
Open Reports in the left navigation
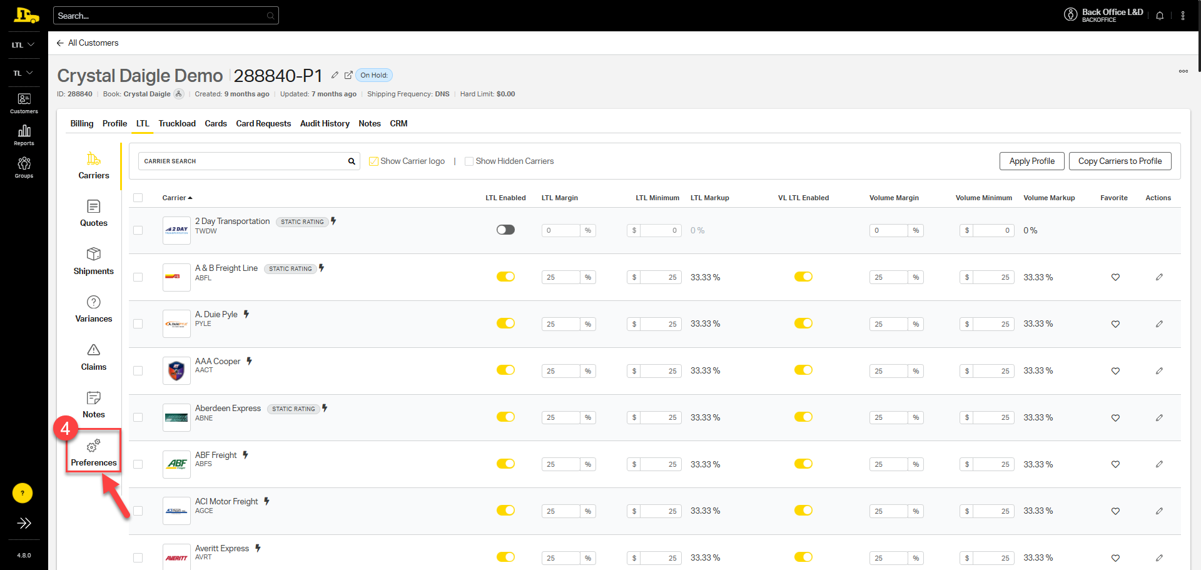pos(24,135)
